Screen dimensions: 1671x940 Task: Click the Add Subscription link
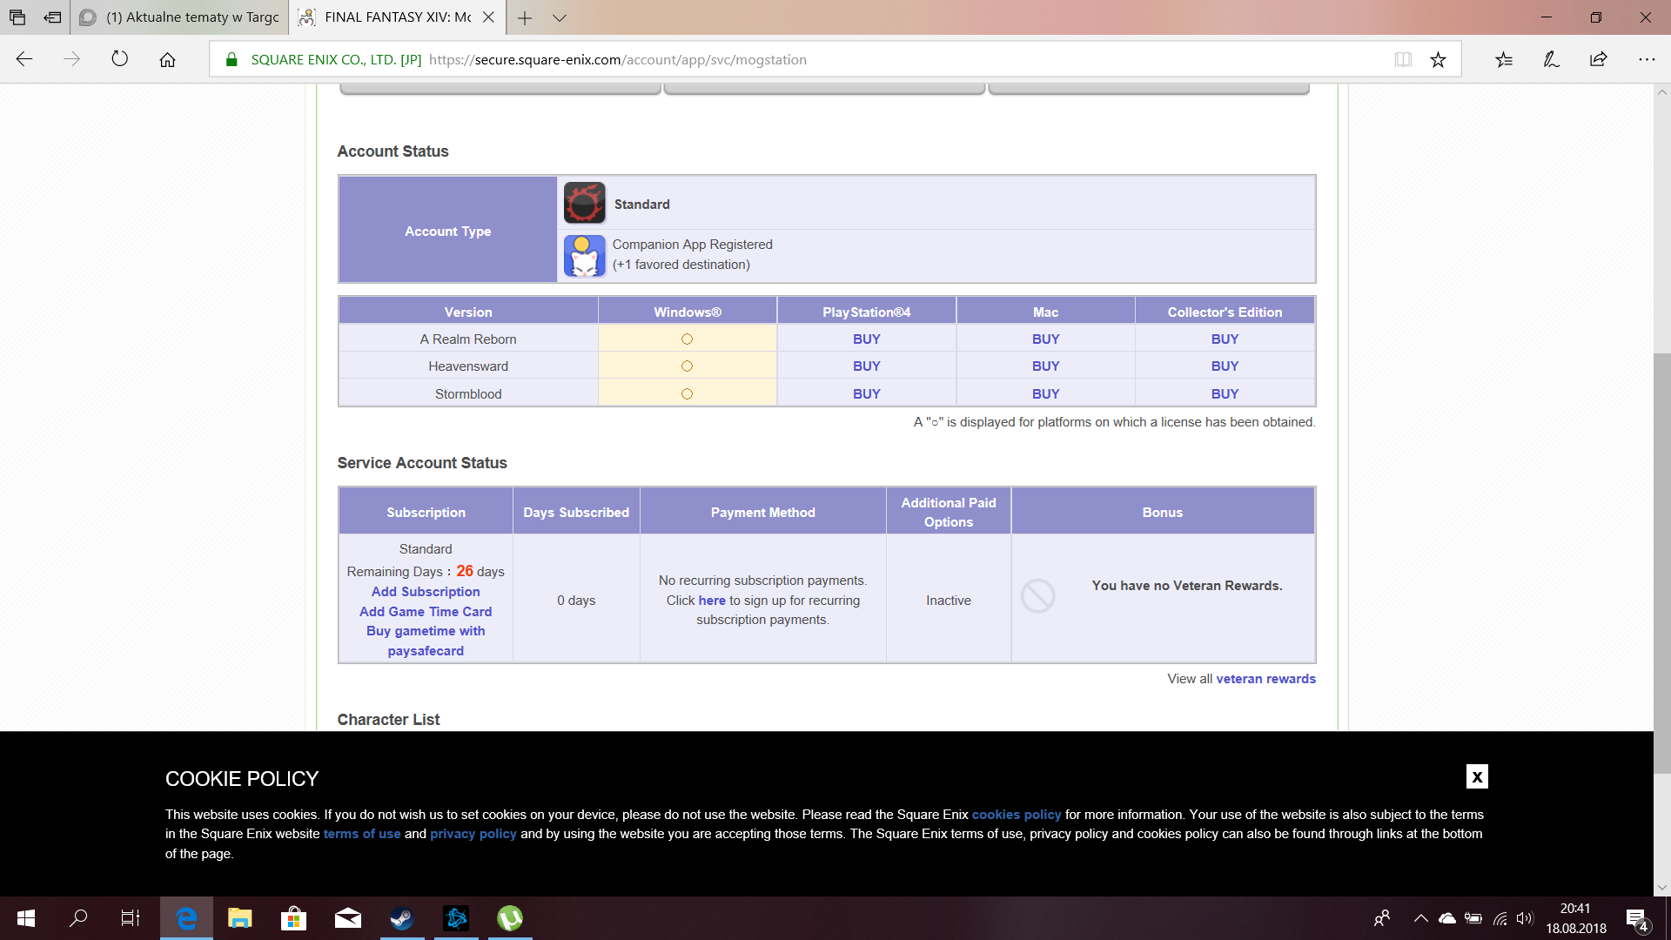tap(426, 591)
